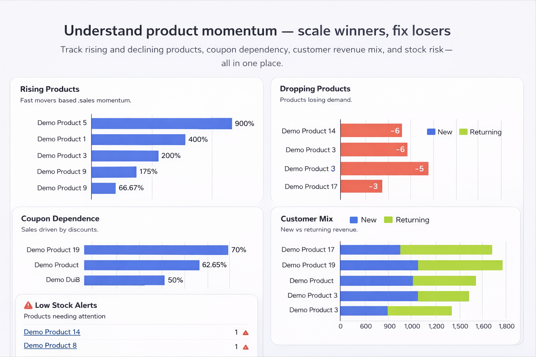Click the alert icon beside Demo Product 14
This screenshot has width=536, height=357.
(246, 333)
